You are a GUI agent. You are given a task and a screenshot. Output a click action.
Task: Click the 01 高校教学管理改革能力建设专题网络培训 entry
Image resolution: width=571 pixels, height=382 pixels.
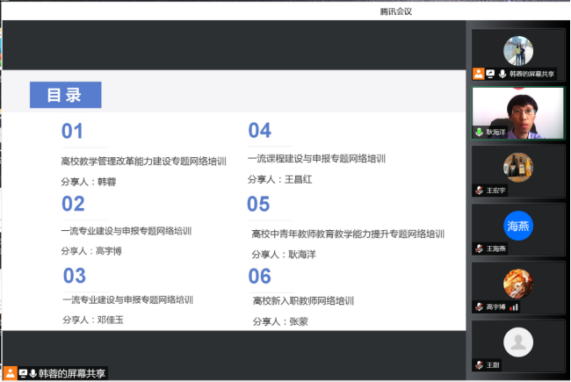(x=143, y=161)
